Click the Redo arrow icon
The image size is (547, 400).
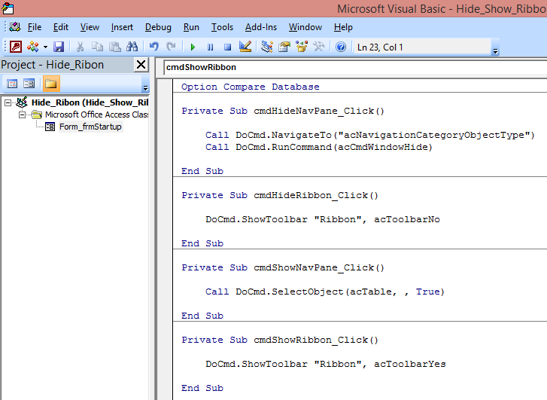pyautogui.click(x=171, y=47)
